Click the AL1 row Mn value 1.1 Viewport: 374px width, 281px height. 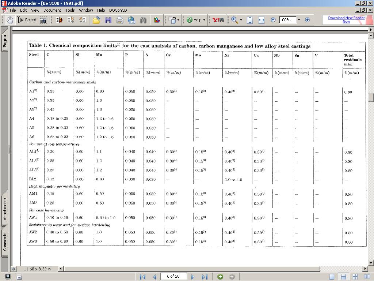click(x=99, y=151)
